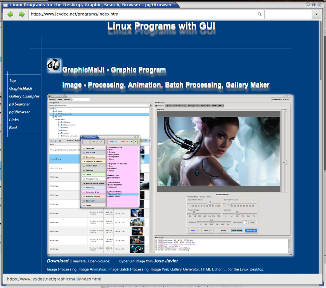
Task: Open the window menu icon in title bar
Action: 5,5
